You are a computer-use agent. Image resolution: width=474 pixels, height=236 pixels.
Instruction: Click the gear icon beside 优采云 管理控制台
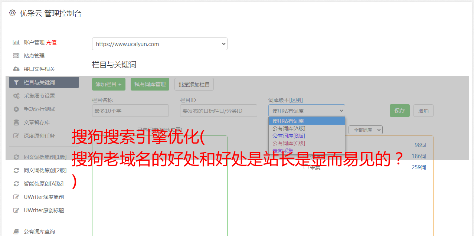coord(12,13)
